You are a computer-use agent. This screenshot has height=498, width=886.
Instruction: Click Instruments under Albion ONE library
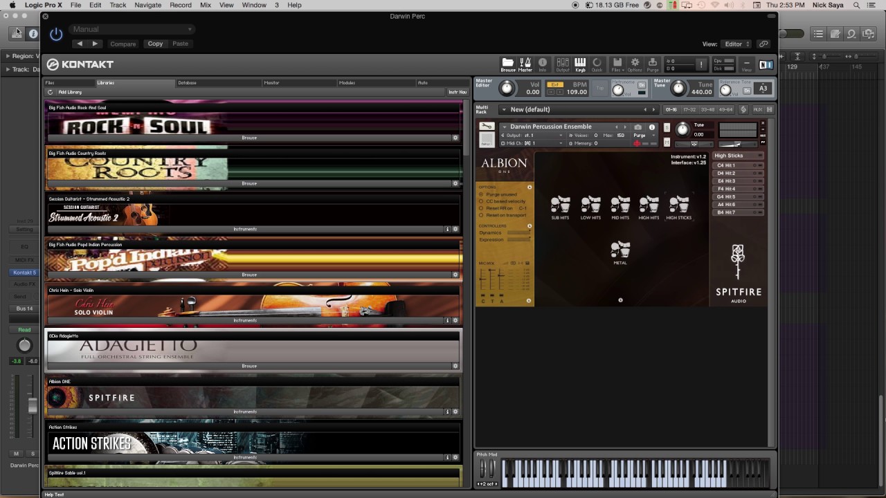pyautogui.click(x=245, y=412)
